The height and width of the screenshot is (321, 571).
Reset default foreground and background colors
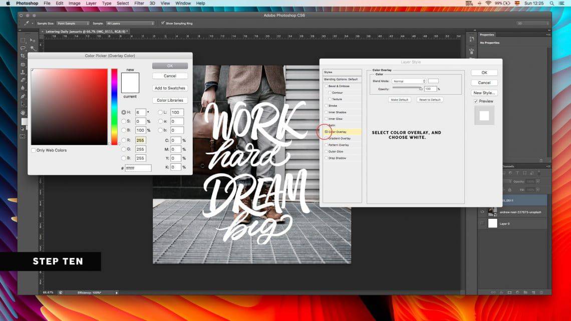point(22,129)
